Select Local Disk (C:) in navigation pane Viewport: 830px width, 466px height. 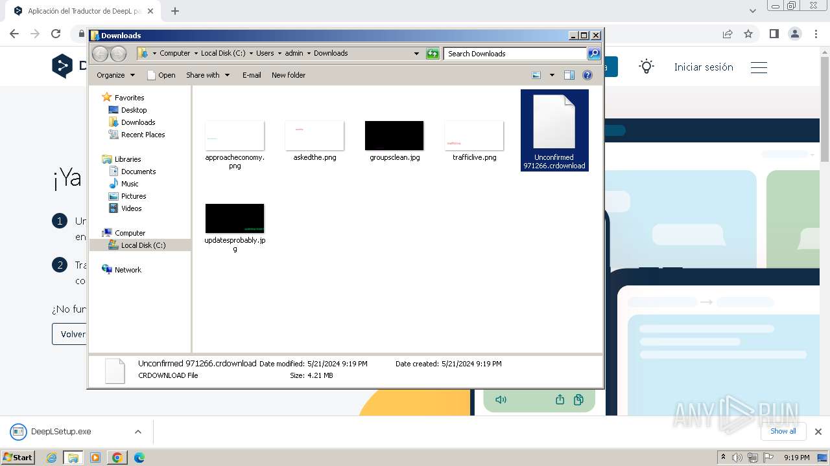point(140,245)
